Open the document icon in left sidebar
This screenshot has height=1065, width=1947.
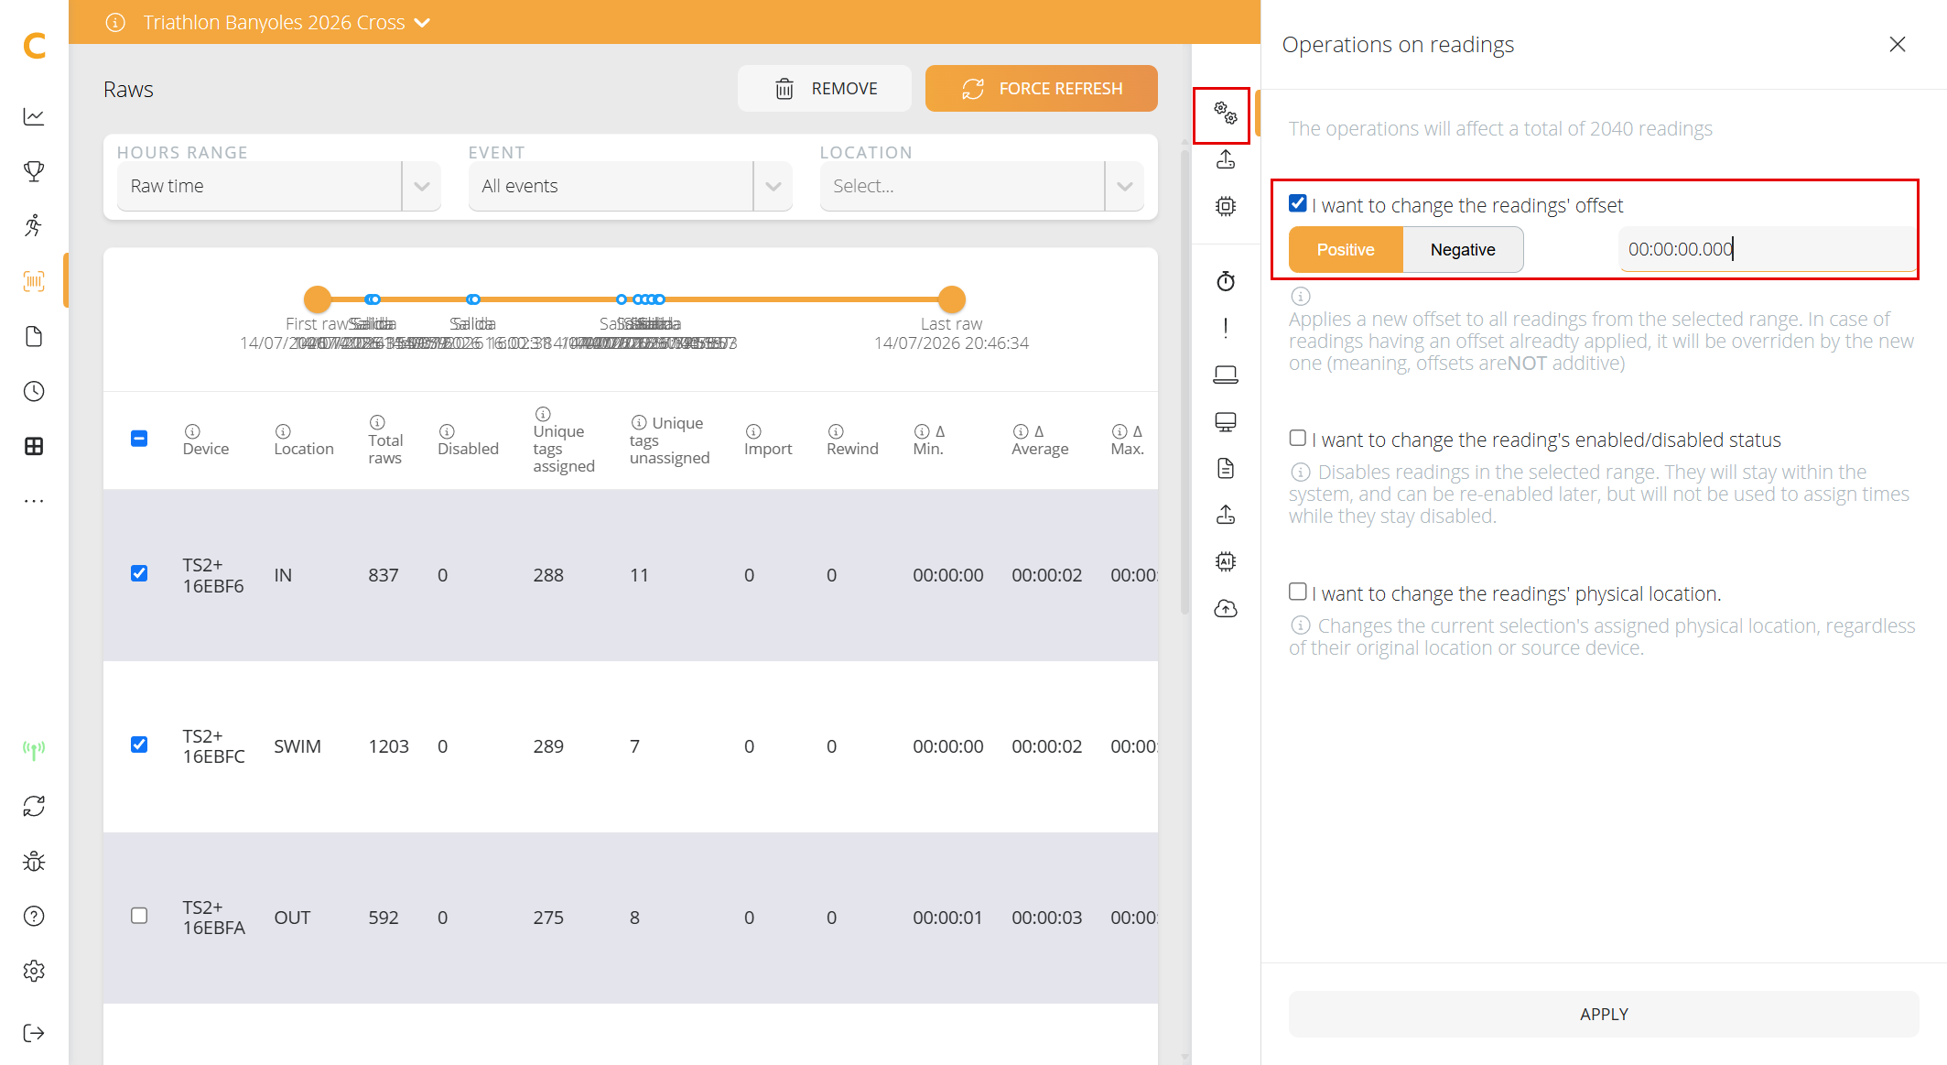[x=34, y=336]
